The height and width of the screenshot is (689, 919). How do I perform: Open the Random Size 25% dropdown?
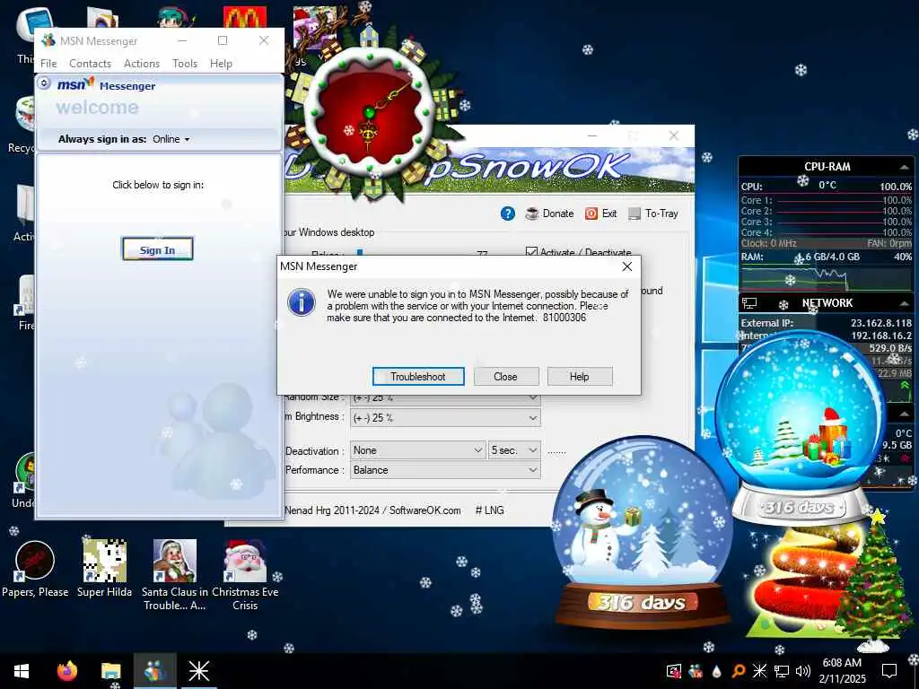coord(445,397)
